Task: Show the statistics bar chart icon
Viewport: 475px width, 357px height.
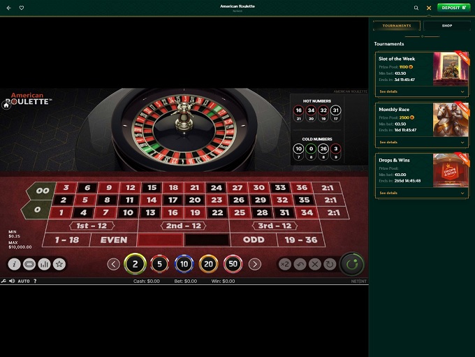Action: tap(45, 264)
